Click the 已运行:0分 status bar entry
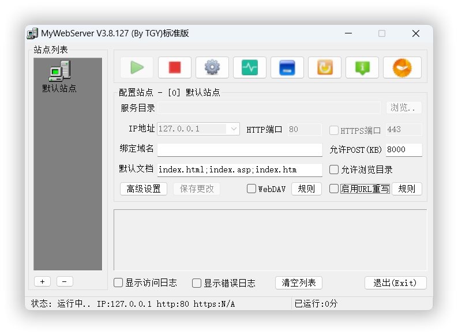The height and width of the screenshot is (335, 458). [x=316, y=304]
